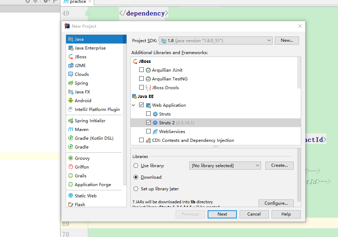Click the frameworks list vertical scrollbar

tap(299, 73)
